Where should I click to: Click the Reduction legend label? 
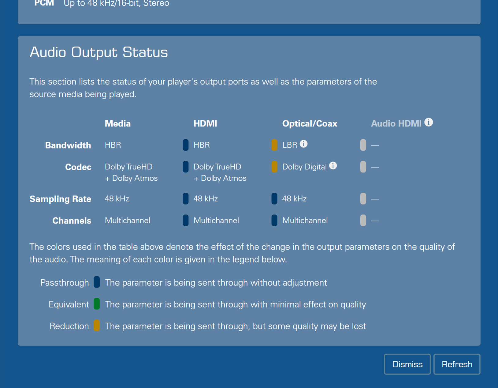click(x=69, y=326)
